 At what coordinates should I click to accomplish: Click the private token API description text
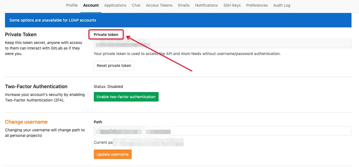point(187,54)
